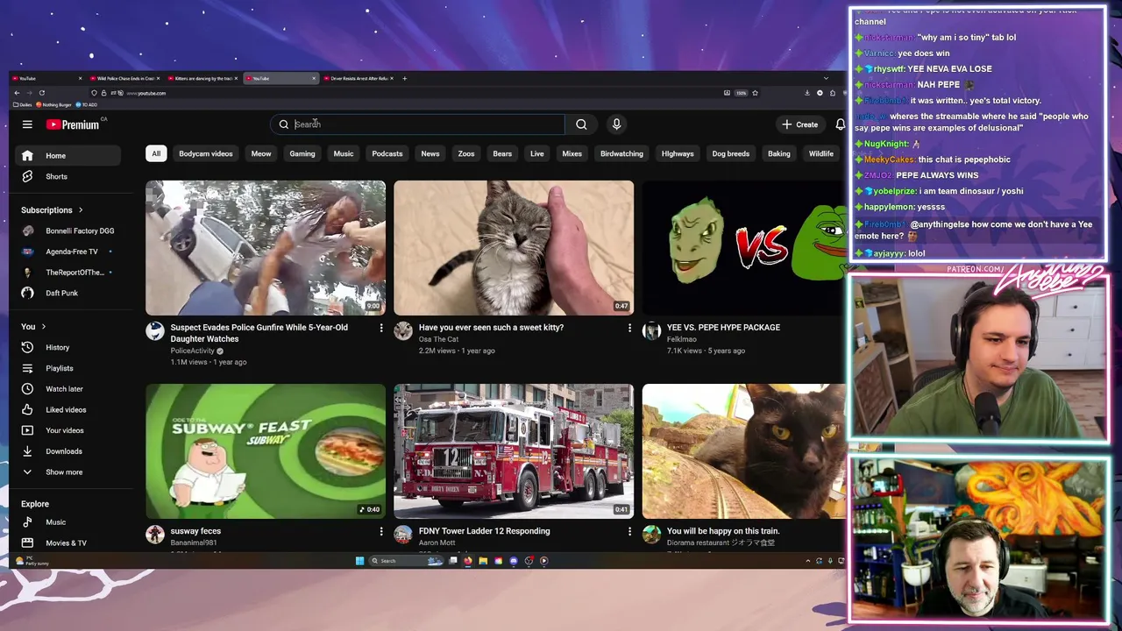Focus the YouTube search field

pyautogui.click(x=418, y=124)
